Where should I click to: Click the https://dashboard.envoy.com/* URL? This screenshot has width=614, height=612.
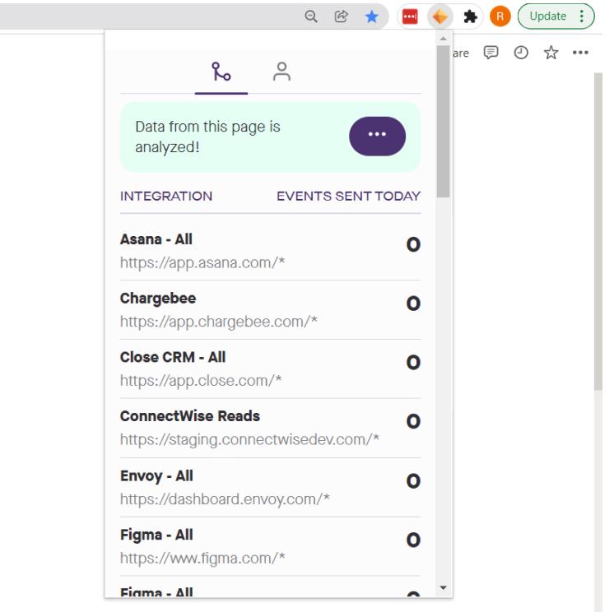[x=225, y=499]
